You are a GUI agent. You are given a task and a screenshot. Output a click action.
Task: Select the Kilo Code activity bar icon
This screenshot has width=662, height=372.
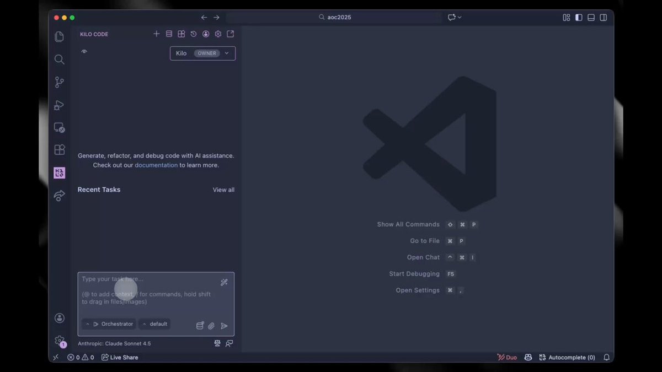[59, 172]
